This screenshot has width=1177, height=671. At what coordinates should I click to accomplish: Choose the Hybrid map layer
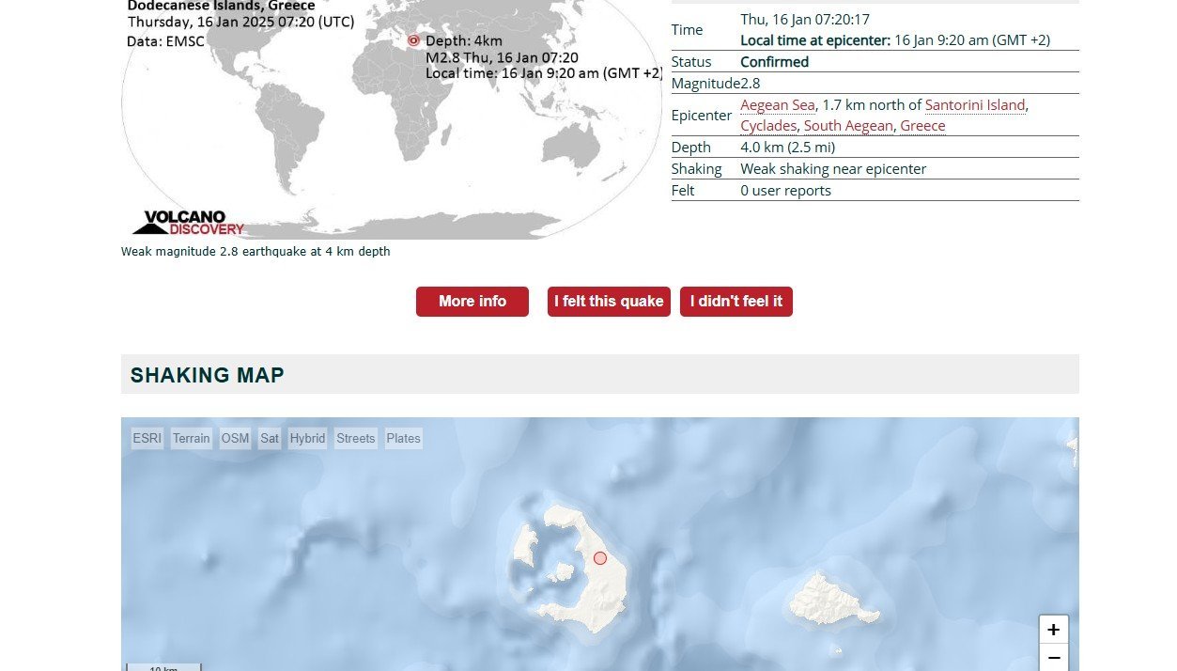307,438
